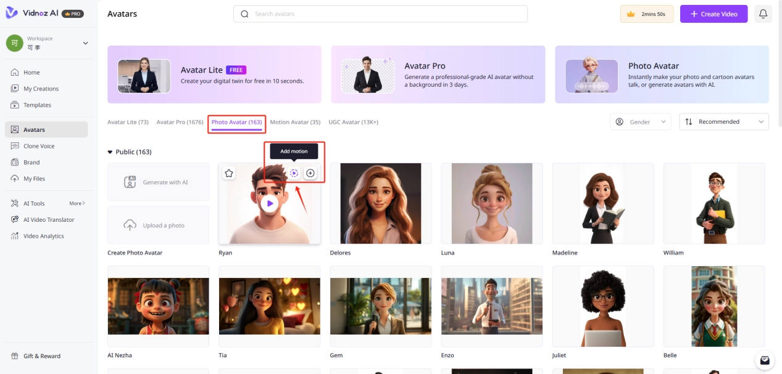Image resolution: width=782 pixels, height=374 pixels.
Task: Switch to the Avatar Pro tab
Action: pyautogui.click(x=180, y=122)
